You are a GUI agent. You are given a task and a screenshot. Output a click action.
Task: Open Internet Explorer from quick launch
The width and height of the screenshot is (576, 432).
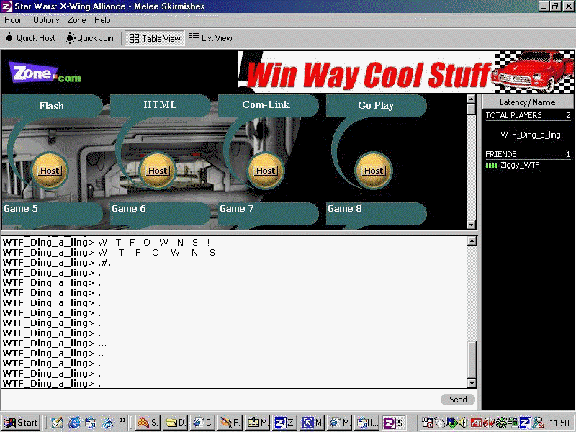(74, 423)
